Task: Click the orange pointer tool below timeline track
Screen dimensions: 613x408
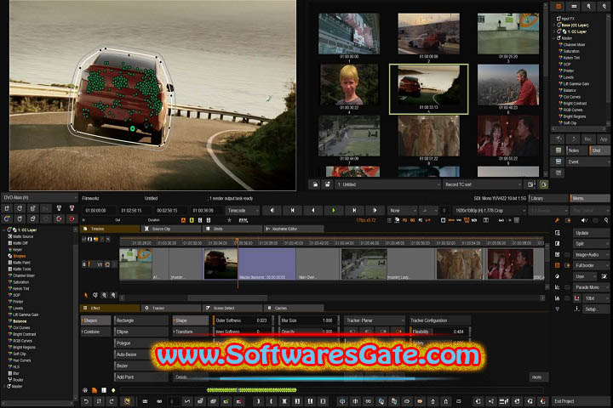Action: coord(86,296)
